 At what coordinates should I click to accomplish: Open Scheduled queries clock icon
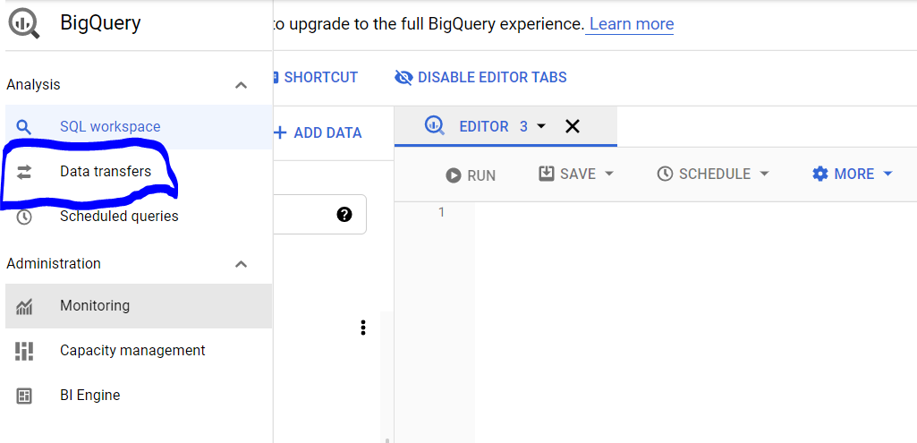(x=24, y=217)
